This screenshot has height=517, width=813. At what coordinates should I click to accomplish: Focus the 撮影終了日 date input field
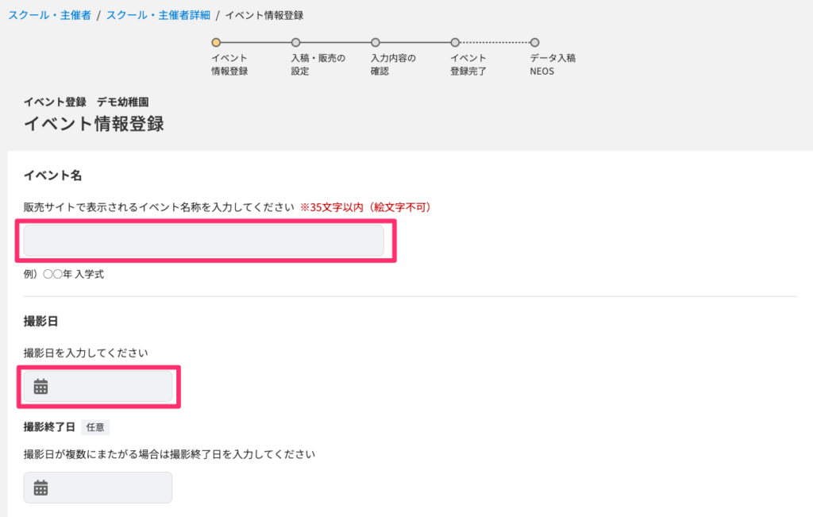click(x=98, y=488)
